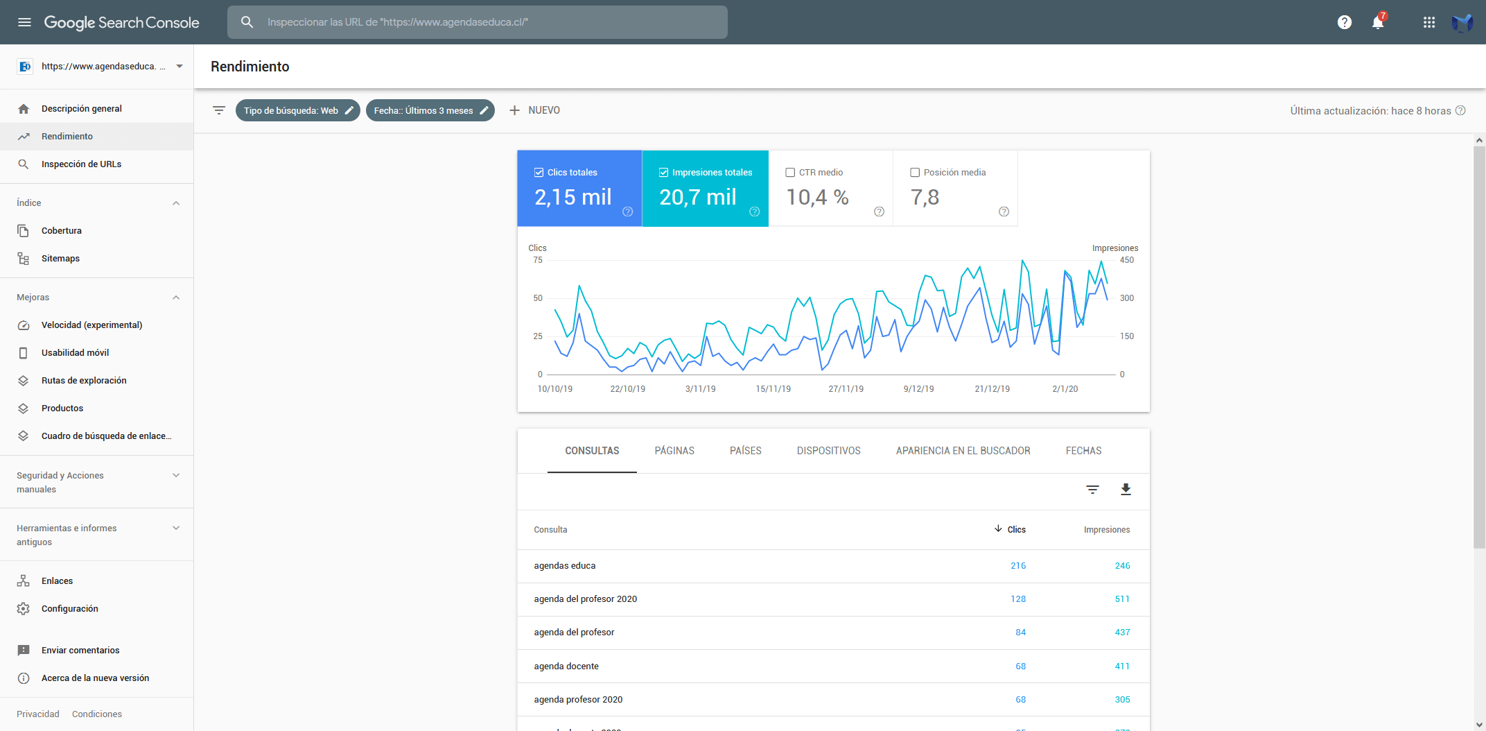The image size is (1486, 731).
Task: Click help icon in Posición media card
Action: (1004, 212)
